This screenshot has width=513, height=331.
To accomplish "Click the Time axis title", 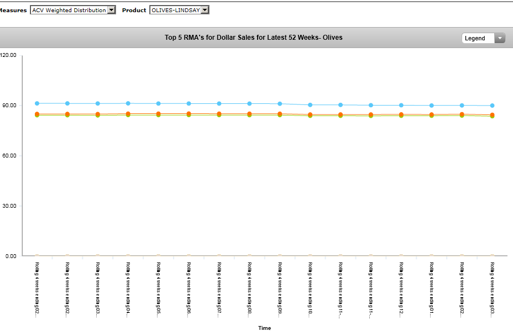I will point(264,328).
